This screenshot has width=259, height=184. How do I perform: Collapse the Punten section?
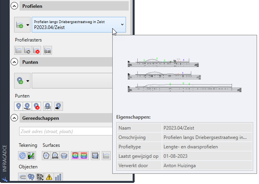point(14,62)
